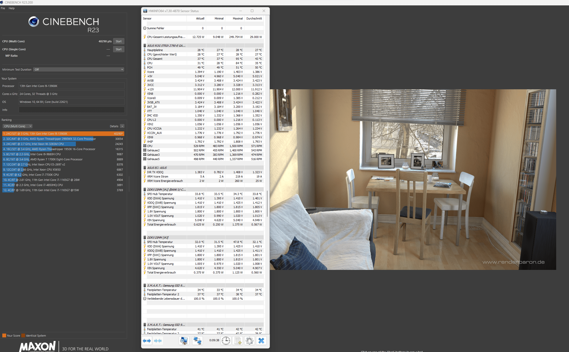
Task: Reset the timer with the clock icon
Action: (226, 341)
